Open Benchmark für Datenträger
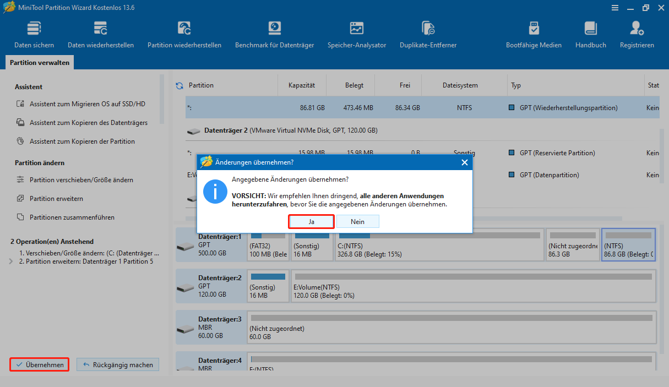Viewport: 669px width, 387px height. pos(274,35)
